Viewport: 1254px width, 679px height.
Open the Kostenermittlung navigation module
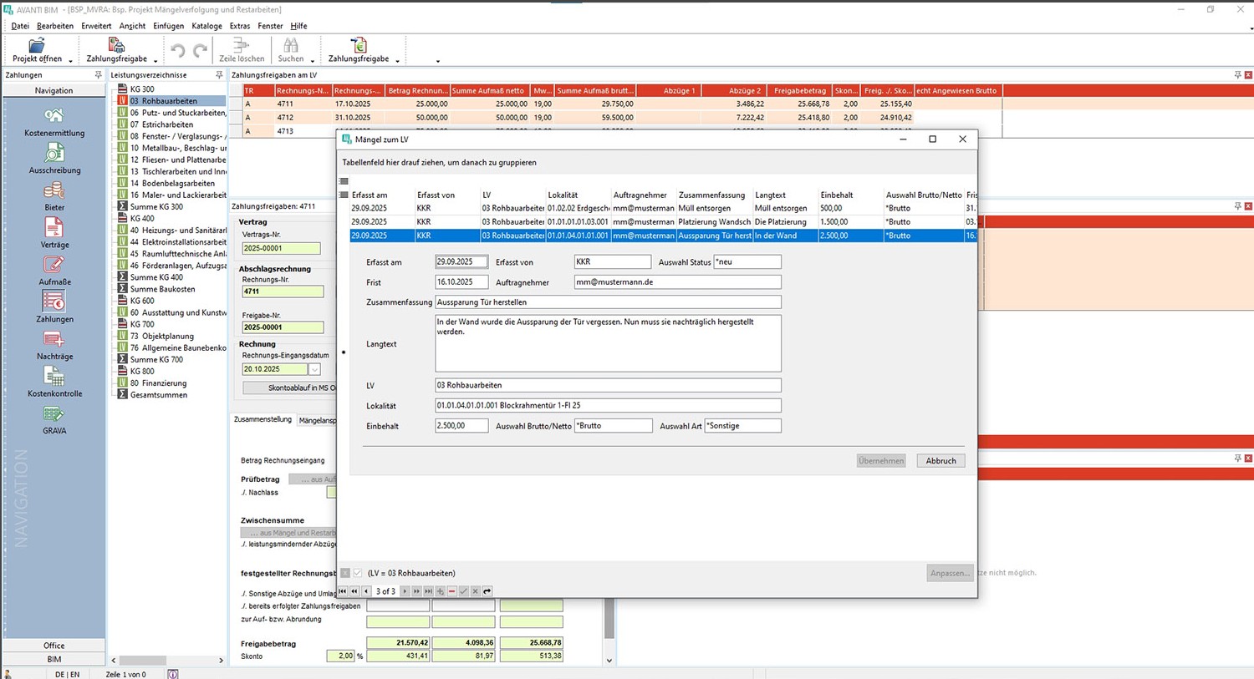[x=54, y=117]
